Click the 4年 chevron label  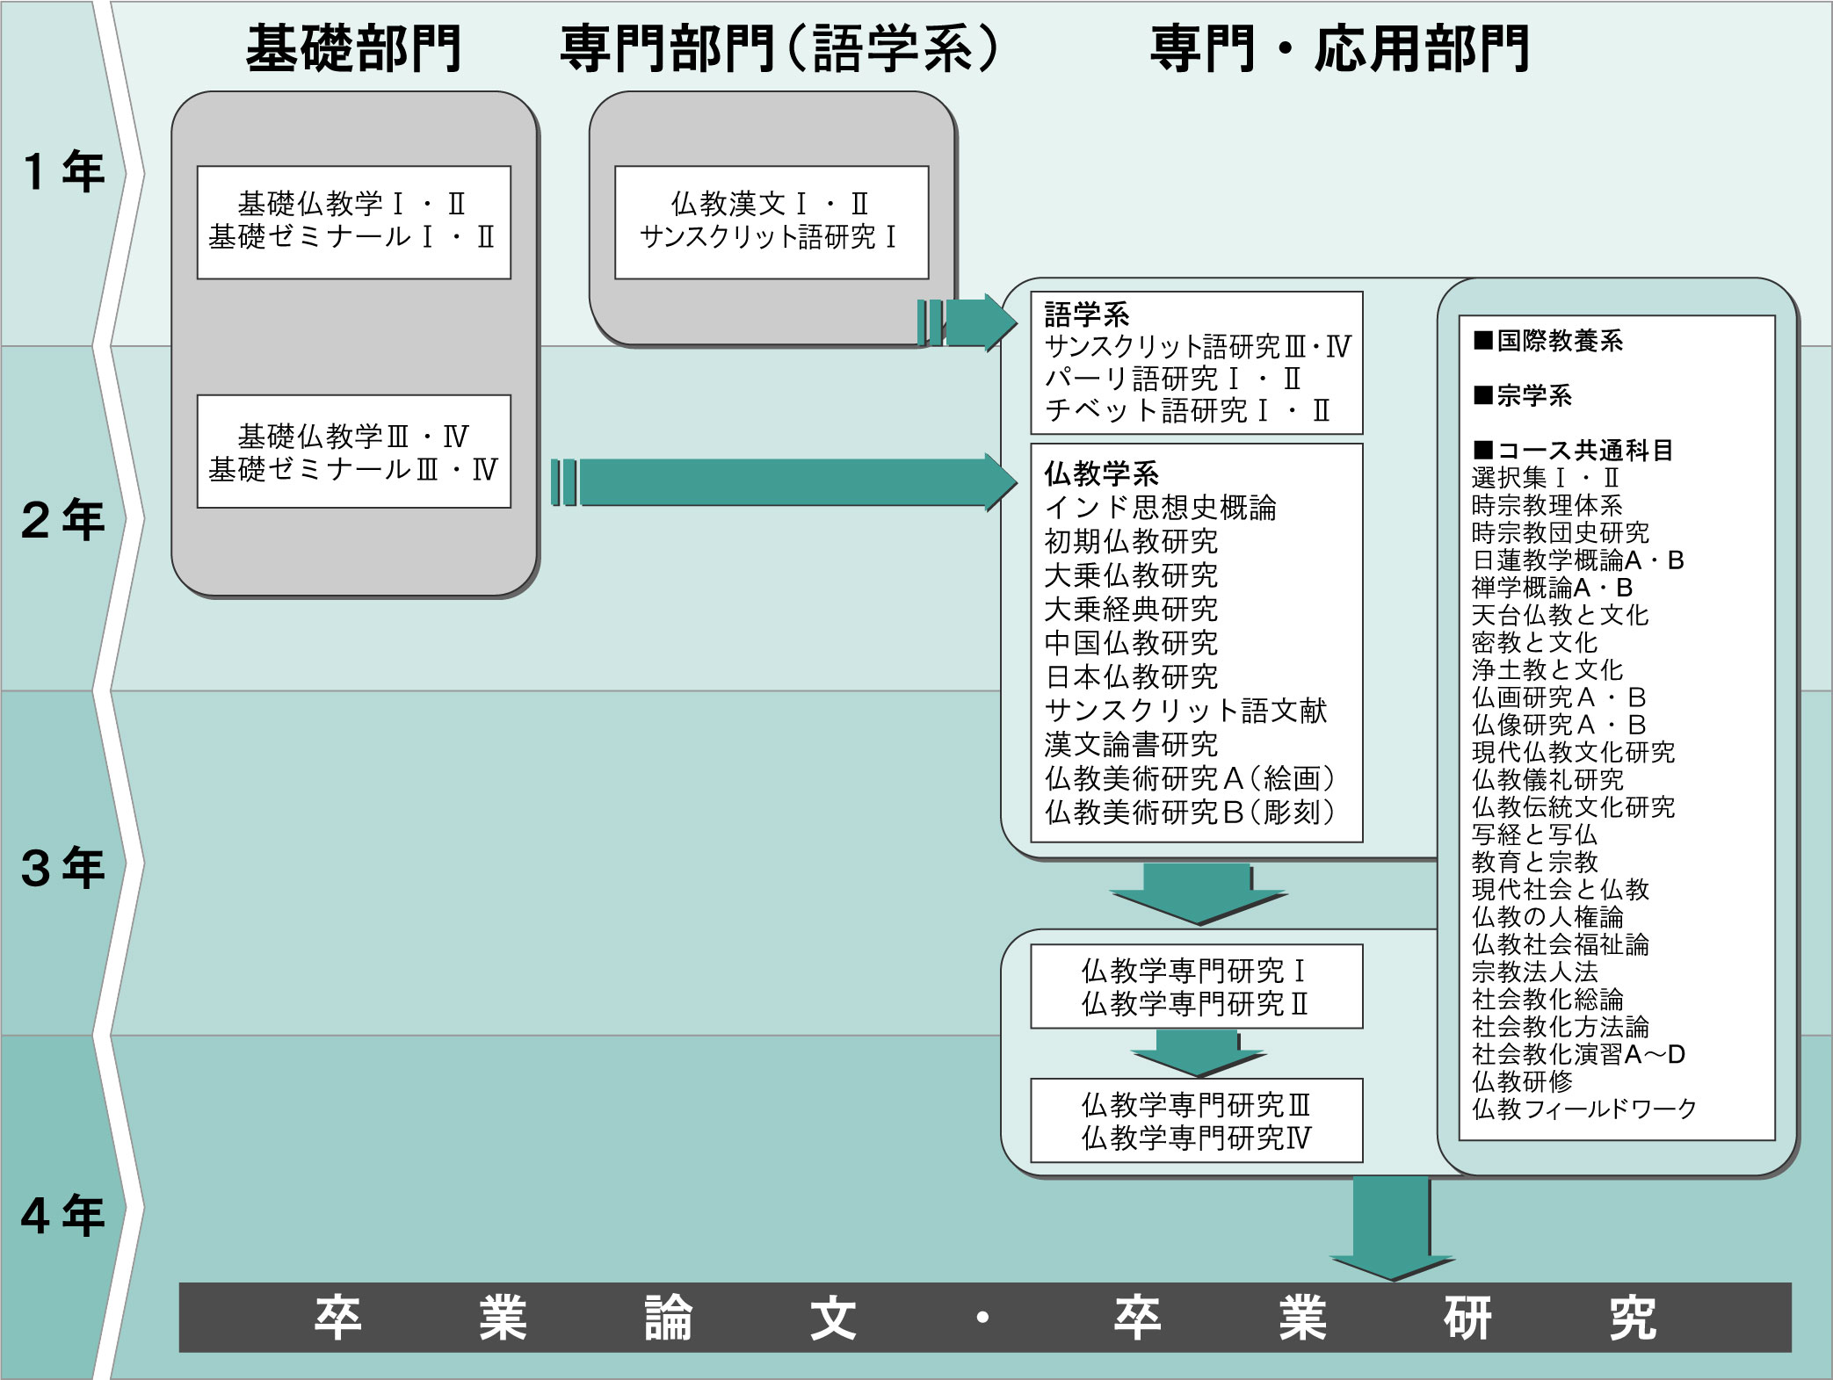point(63,1216)
